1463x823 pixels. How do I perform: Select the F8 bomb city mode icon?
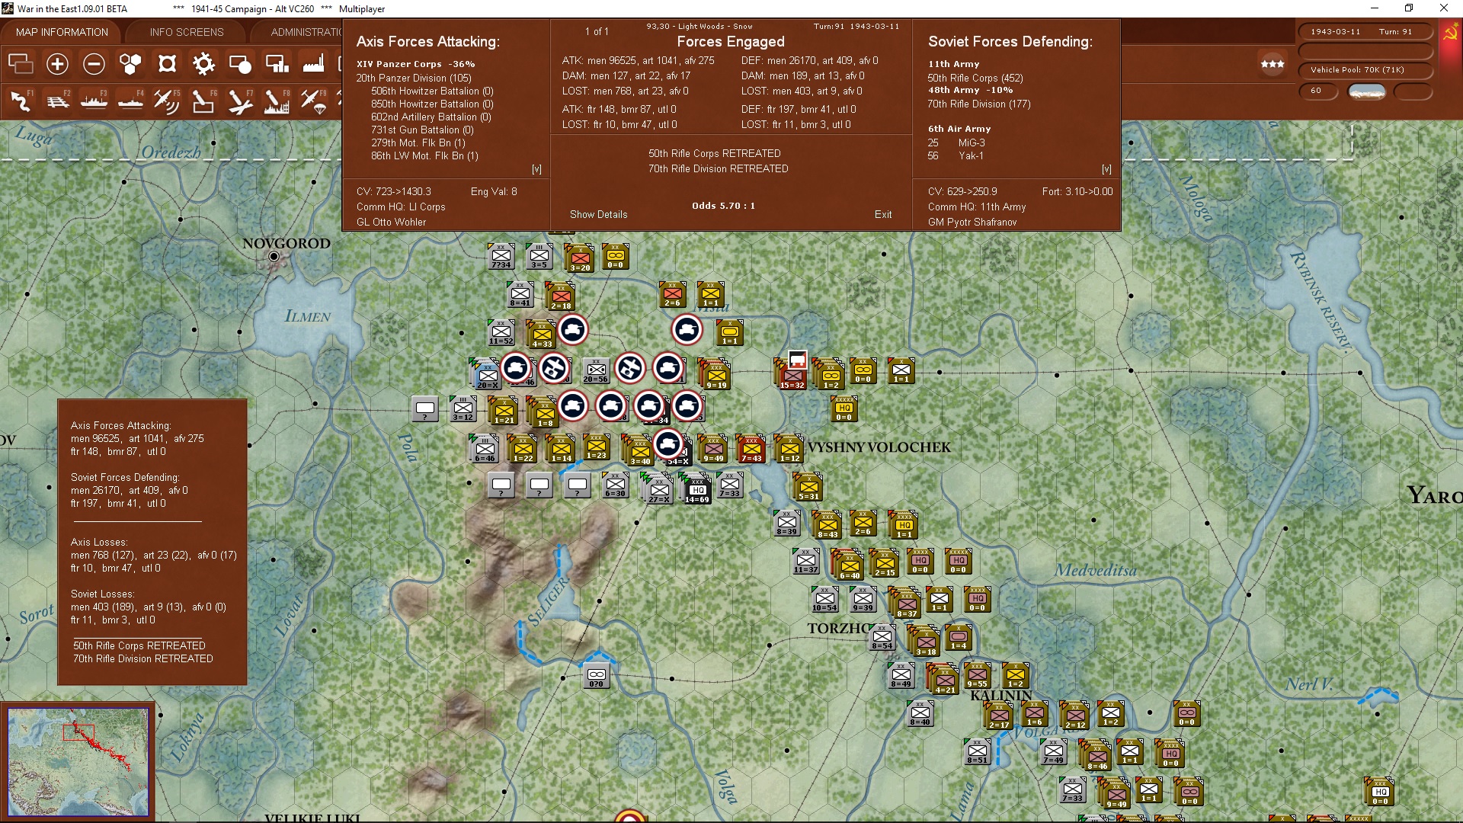[x=277, y=101]
